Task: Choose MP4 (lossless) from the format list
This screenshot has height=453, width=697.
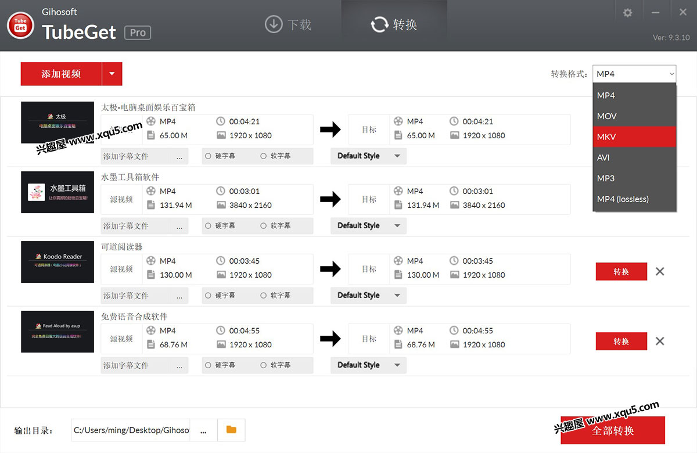Action: point(634,199)
